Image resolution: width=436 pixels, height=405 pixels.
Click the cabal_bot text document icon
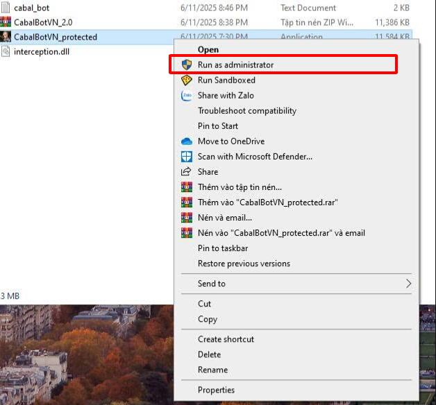6,8
